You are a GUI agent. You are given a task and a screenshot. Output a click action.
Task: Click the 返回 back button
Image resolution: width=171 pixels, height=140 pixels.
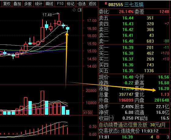point(92,4)
